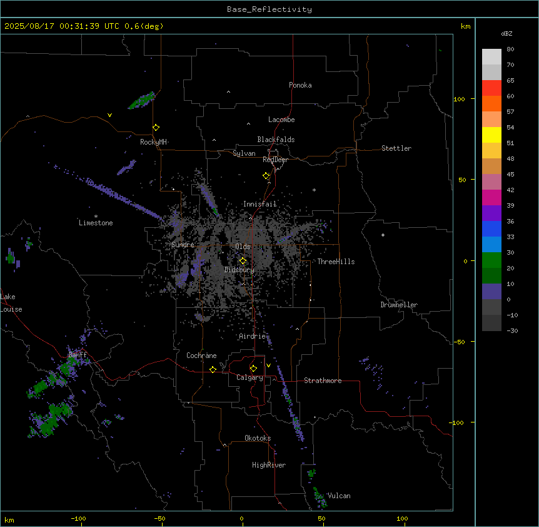Viewport: 539px width, 527px height.
Task: Click the RedDeer label
Action: 275,160
